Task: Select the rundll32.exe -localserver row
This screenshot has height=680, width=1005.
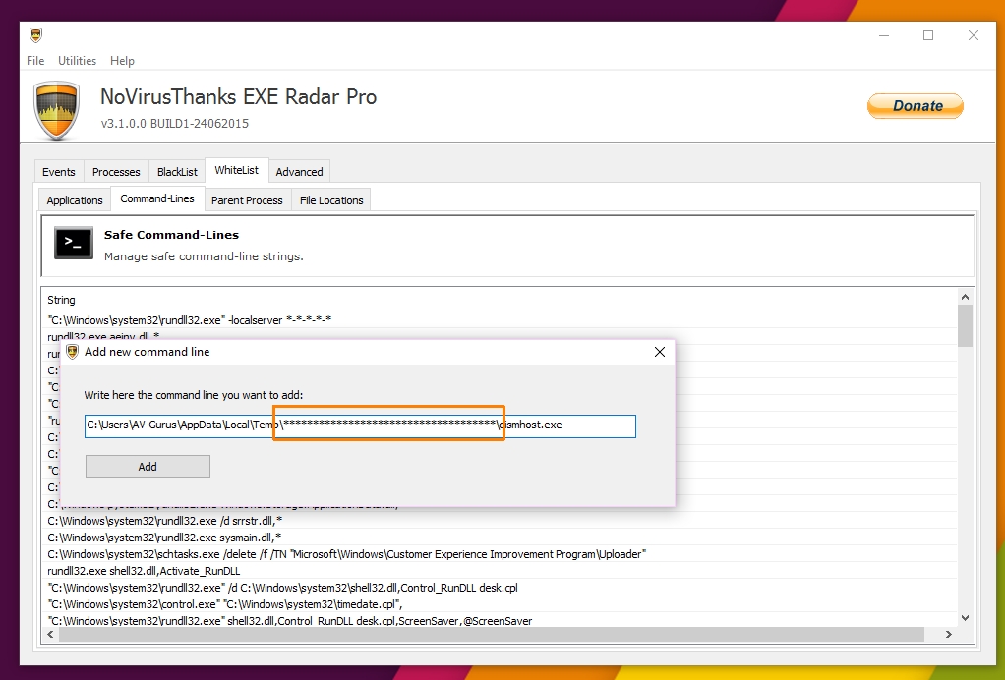Action: click(500, 320)
